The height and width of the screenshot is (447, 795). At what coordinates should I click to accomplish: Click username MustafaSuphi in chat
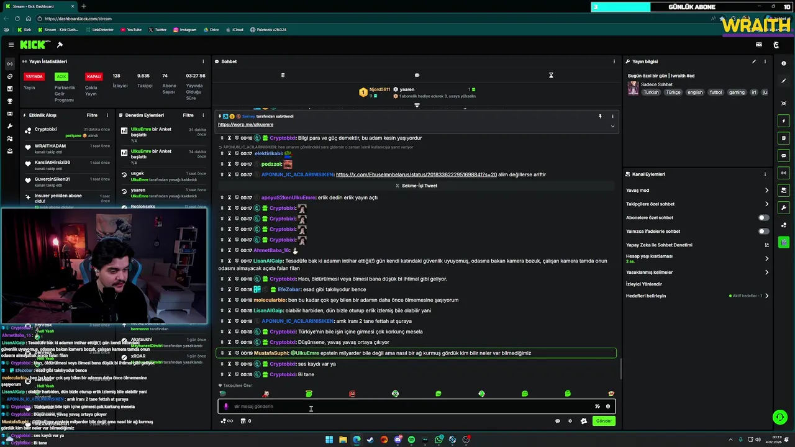(271, 353)
